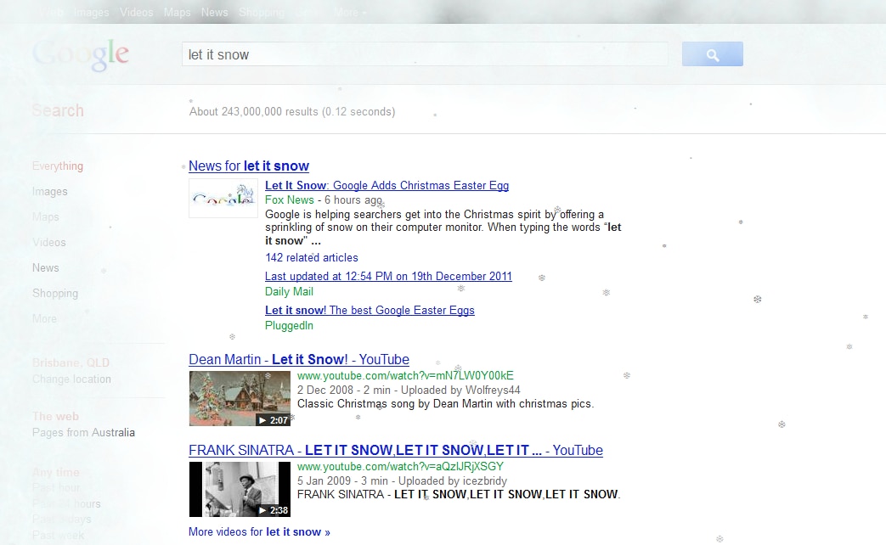The image size is (886, 545).
Task: Open Maps in the top navigation bar
Action: point(177,13)
